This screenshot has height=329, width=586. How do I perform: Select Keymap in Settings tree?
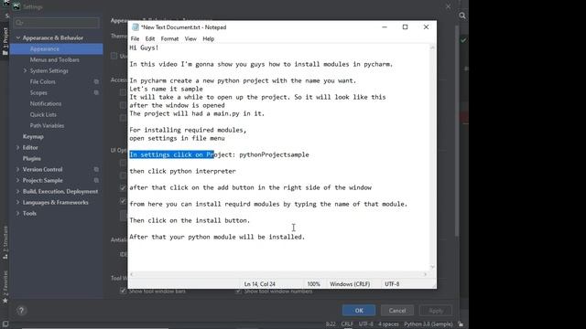[33, 136]
